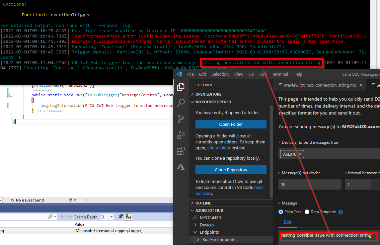Click the forward arrow in Visual Studio search
Image resolution: width=380 pixels, height=245 pixels.
coord(70,217)
